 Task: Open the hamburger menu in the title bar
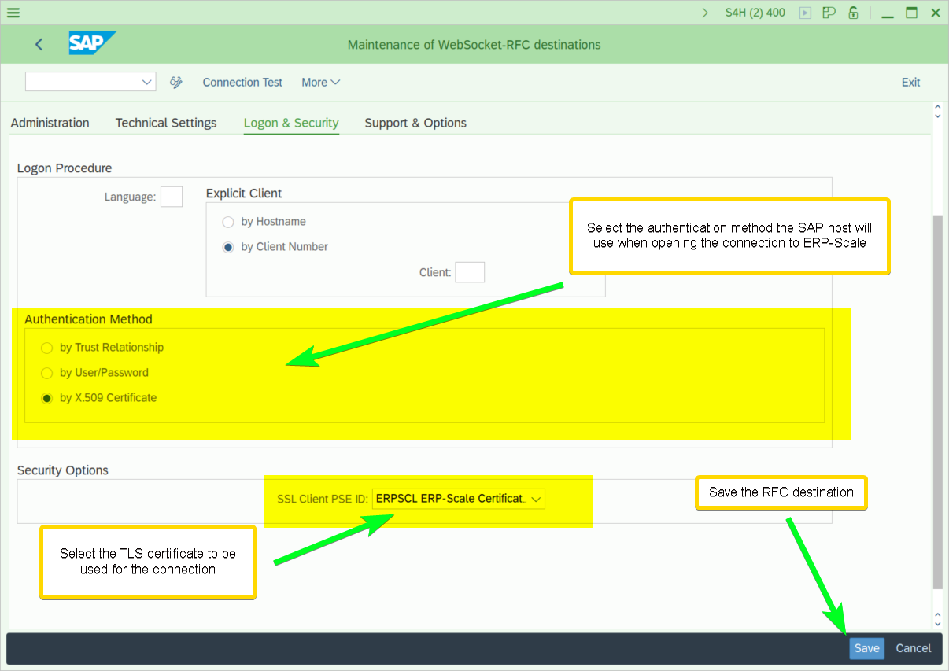13,13
